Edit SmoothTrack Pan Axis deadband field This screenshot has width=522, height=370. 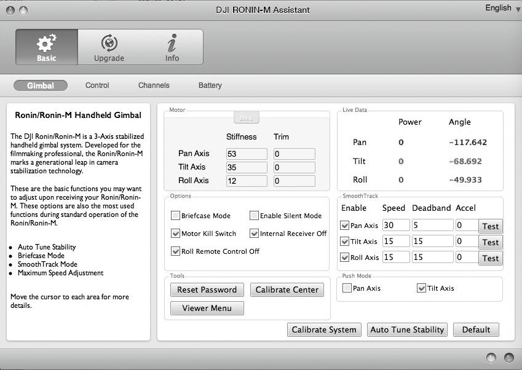coord(433,226)
